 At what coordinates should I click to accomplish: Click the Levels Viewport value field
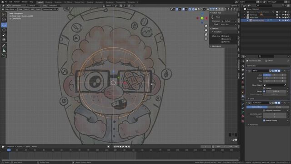275,114
